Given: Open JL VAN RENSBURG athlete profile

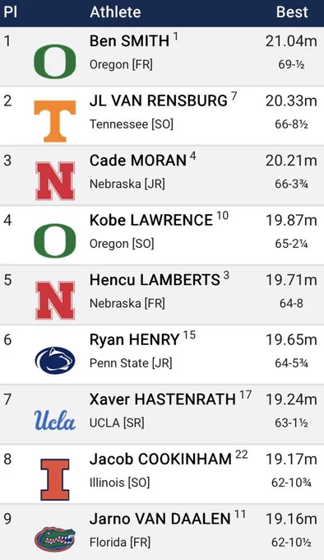Looking at the screenshot, I should pos(158,100).
